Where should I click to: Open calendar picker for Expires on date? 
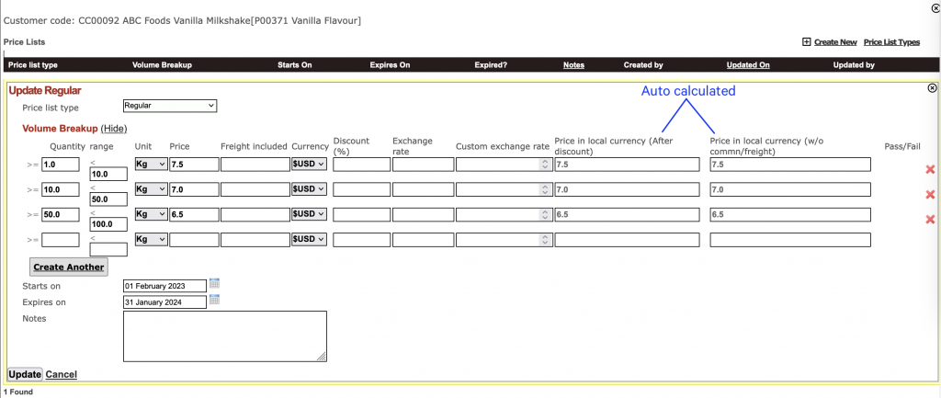click(x=215, y=300)
